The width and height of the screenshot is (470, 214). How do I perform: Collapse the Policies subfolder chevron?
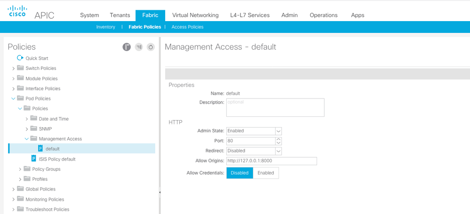20,108
